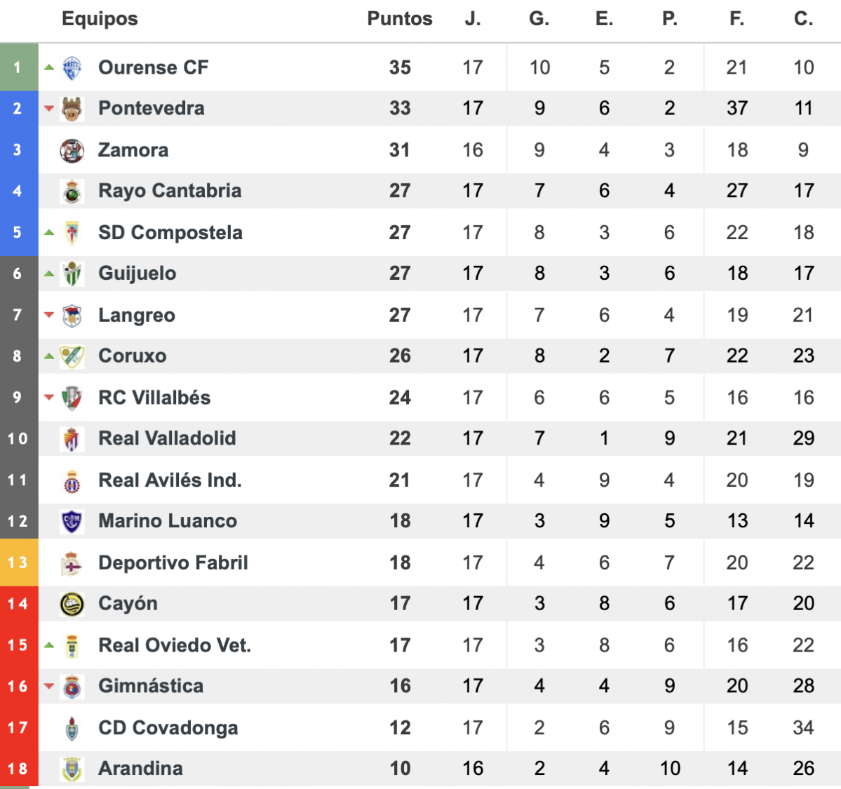Open the SD Compostela team link
Screen dimensions: 841x789
pos(170,233)
